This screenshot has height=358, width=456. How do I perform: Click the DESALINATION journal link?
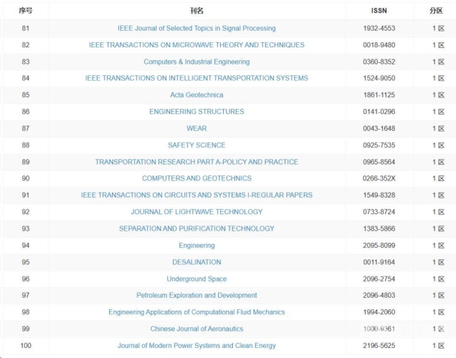point(196,262)
